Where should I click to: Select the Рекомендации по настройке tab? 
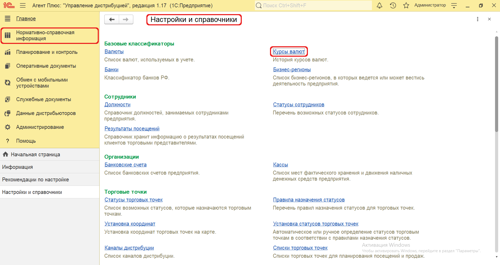(36, 180)
